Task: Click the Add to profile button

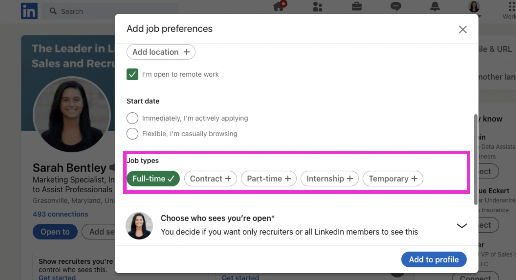Action: tap(434, 259)
